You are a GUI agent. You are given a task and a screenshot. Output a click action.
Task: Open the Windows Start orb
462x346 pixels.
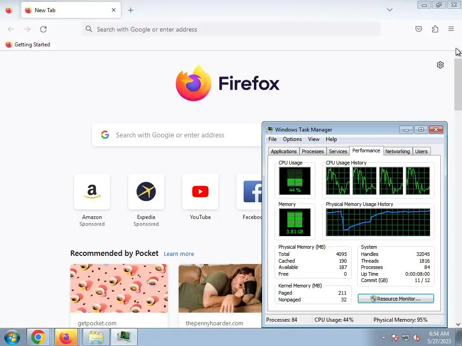tap(12, 337)
